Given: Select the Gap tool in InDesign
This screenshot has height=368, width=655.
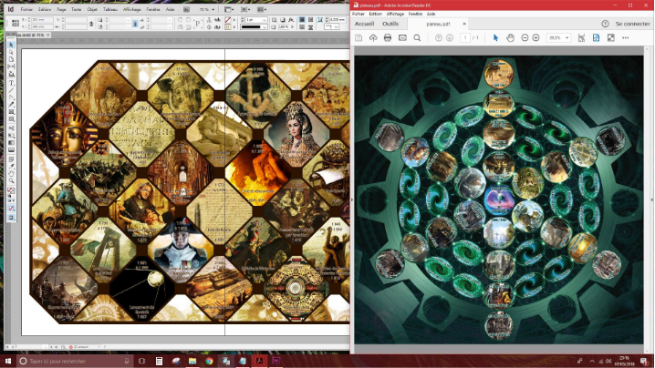Looking at the screenshot, I should (x=11, y=66).
